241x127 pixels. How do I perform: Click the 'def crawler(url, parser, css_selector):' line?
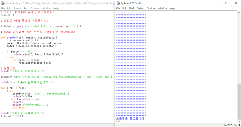tap(30, 38)
